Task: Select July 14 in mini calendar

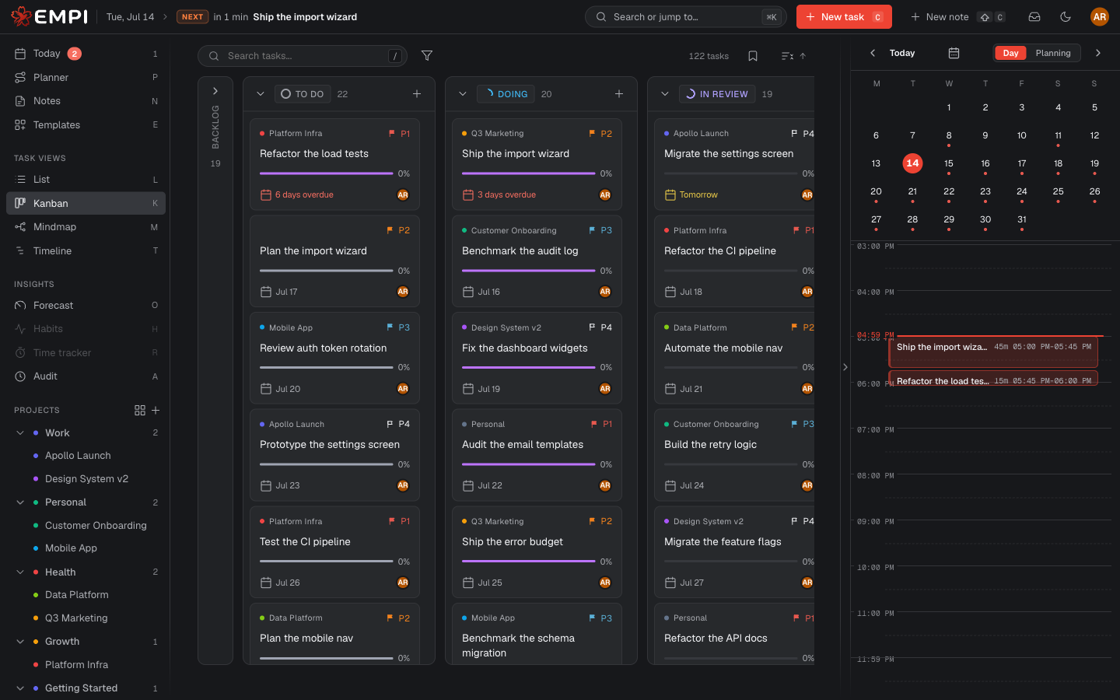Action: pyautogui.click(x=912, y=163)
